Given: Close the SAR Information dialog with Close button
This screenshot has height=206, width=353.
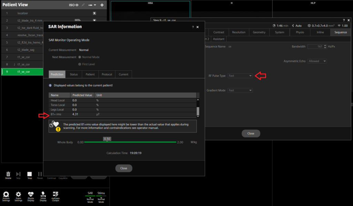Looking at the screenshot, I should coord(124,168).
